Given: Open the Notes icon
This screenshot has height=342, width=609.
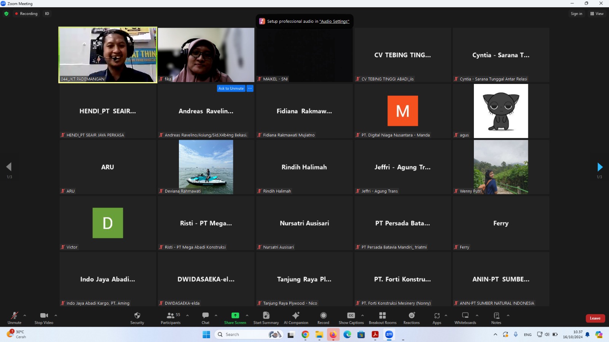Looking at the screenshot, I should pyautogui.click(x=496, y=315).
